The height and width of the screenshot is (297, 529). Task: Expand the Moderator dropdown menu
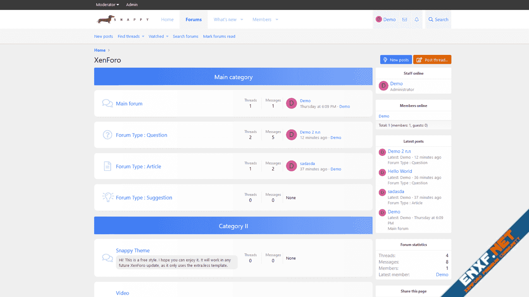click(107, 5)
